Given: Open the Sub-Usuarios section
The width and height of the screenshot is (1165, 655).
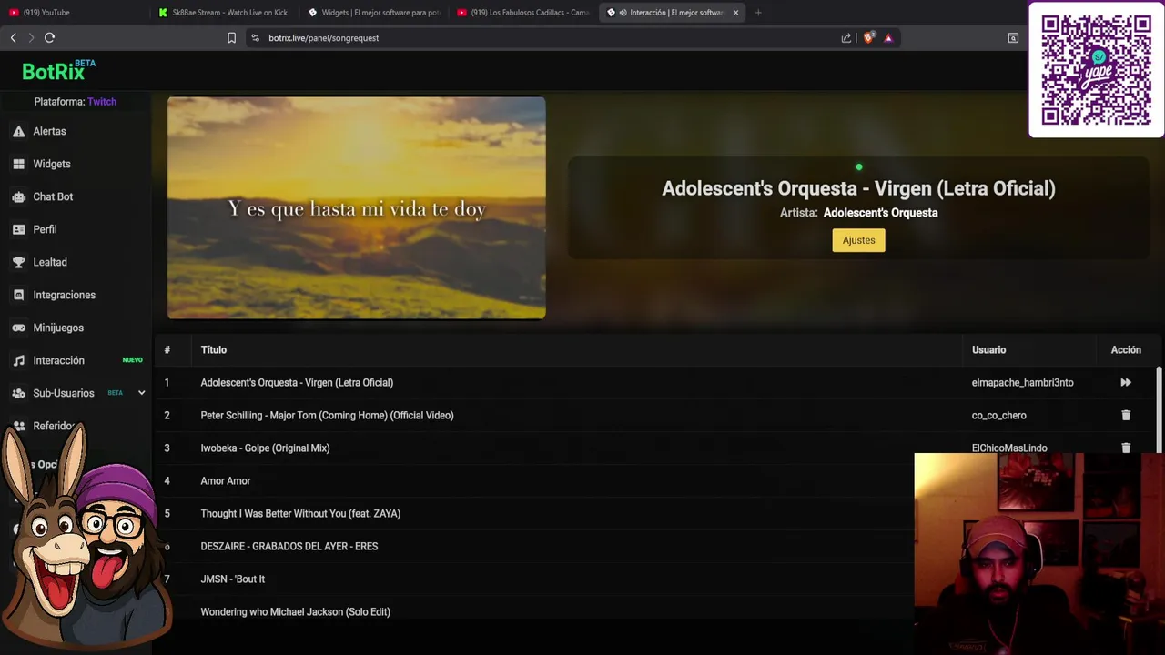Looking at the screenshot, I should coord(63,393).
